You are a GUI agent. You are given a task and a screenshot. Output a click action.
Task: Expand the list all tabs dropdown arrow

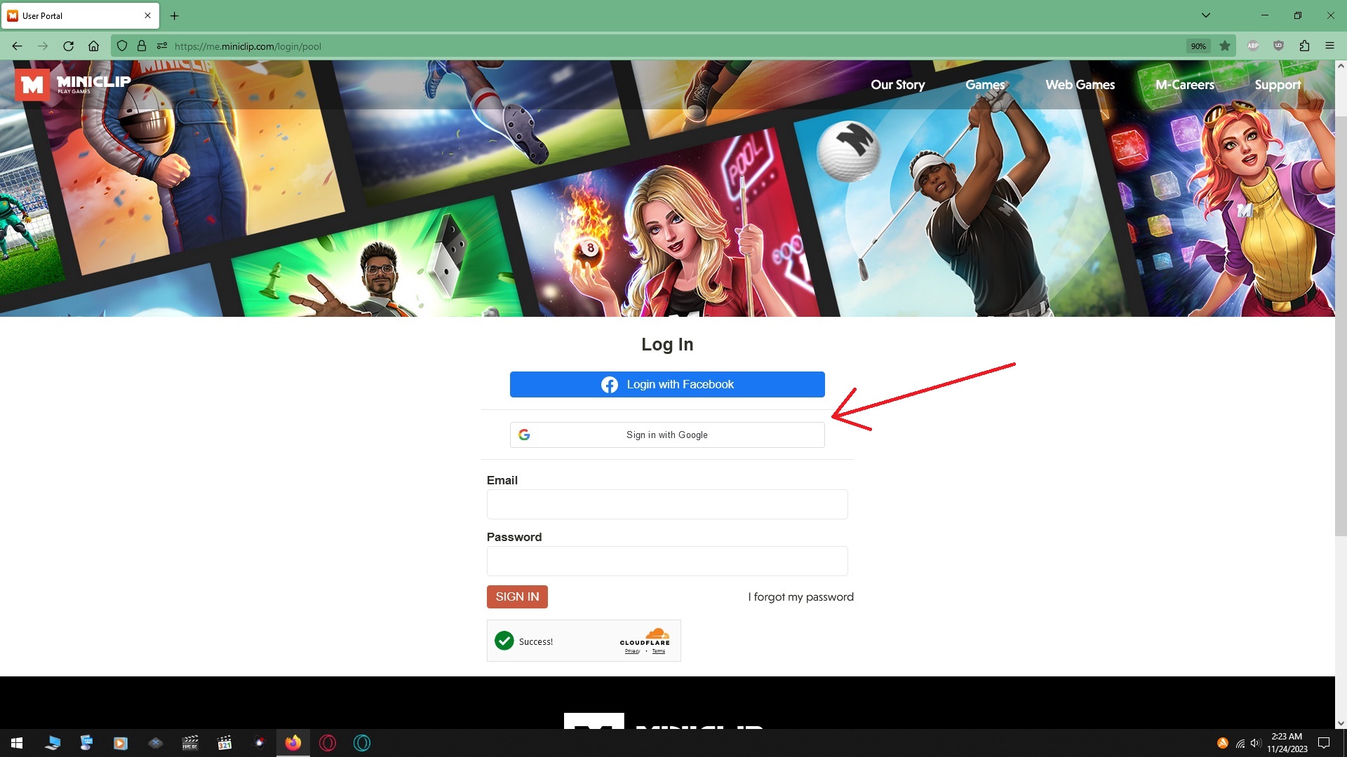tap(1206, 15)
